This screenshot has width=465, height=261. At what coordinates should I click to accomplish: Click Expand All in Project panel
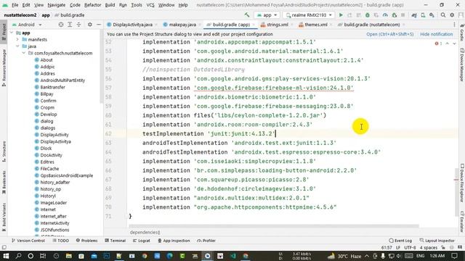(70, 25)
